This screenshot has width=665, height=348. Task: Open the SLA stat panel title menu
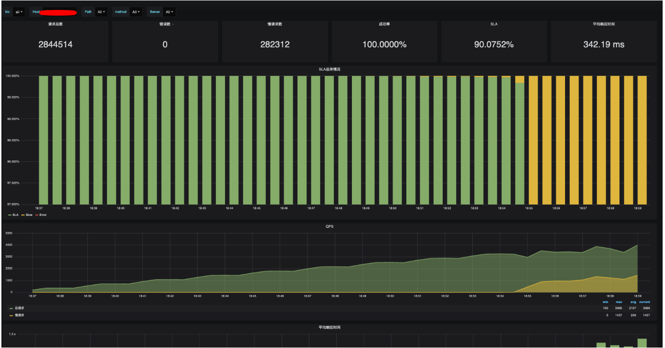pos(494,24)
